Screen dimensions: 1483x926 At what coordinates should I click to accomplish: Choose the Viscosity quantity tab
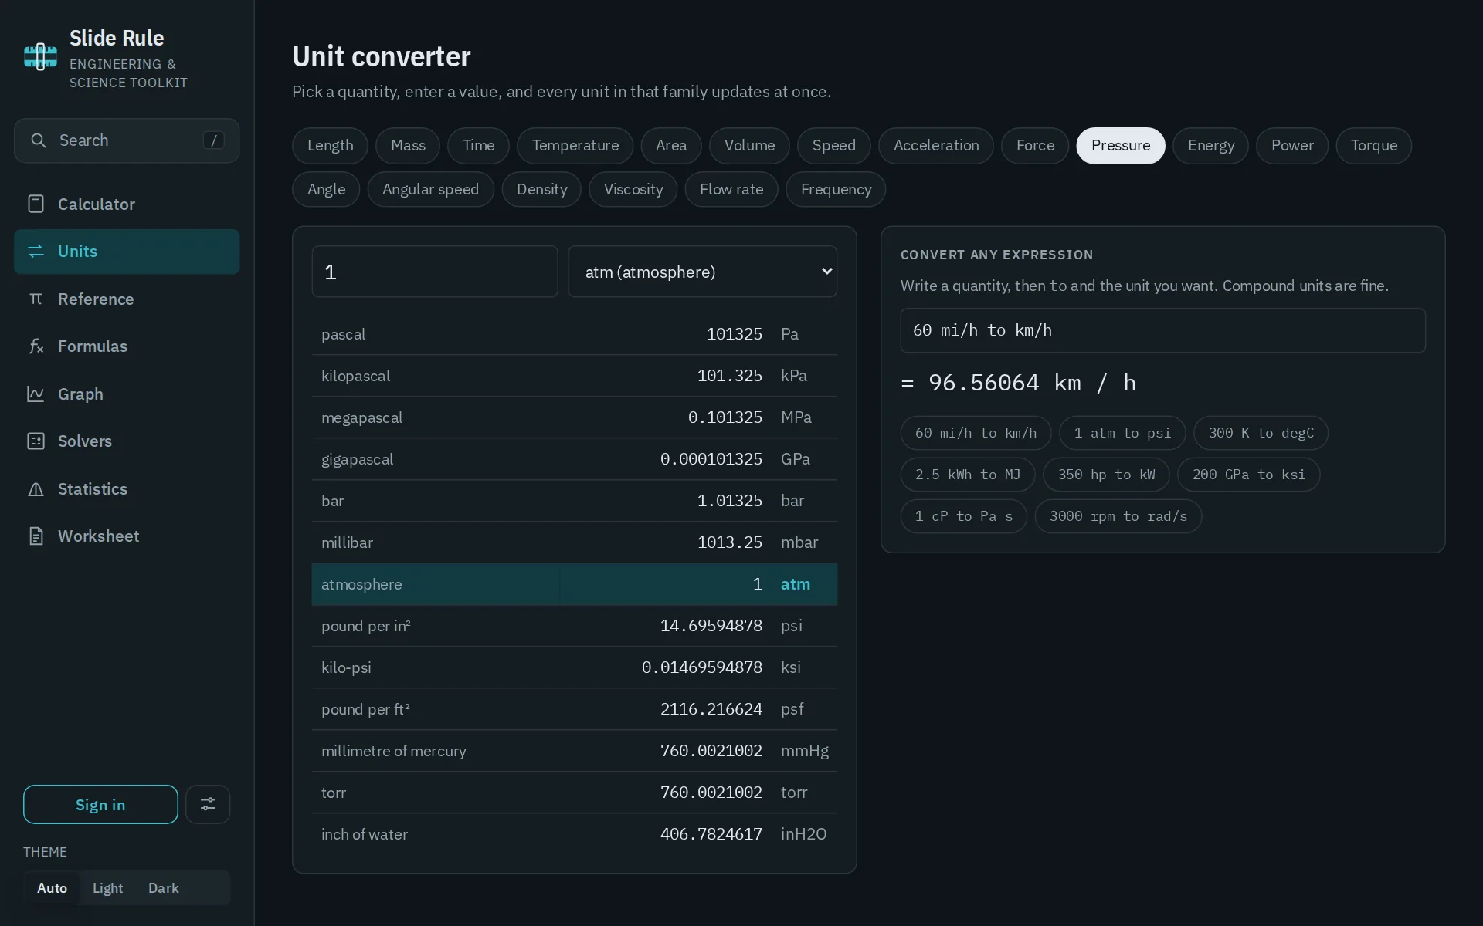tap(633, 190)
